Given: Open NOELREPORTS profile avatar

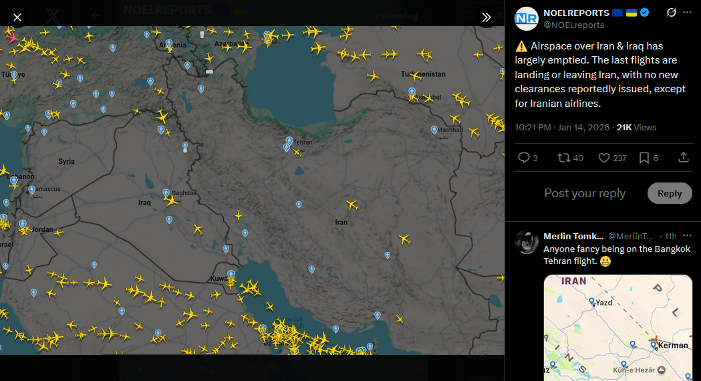Looking at the screenshot, I should pos(526,19).
